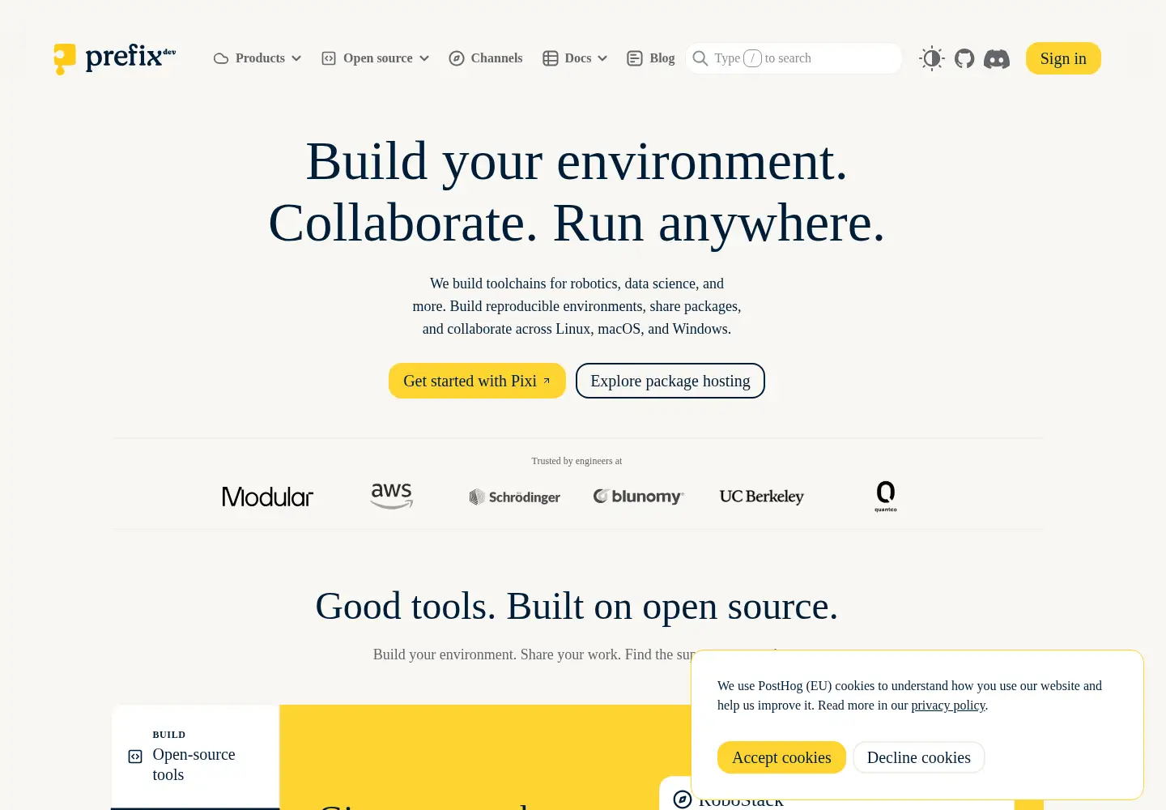Screen dimensions: 1166x810
Task: Focus the search input field
Action: click(794, 58)
